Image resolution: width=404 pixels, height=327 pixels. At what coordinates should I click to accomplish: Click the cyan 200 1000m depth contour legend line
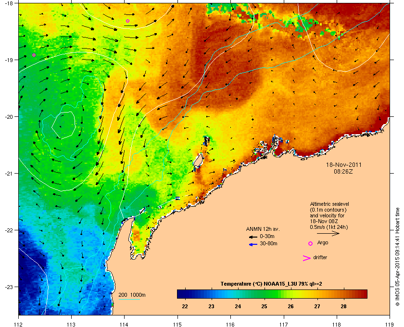tap(129, 299)
